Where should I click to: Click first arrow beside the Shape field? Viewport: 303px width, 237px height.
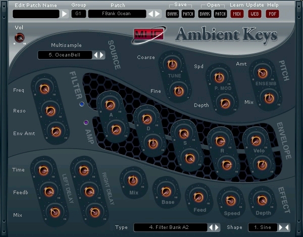(x=281, y=227)
